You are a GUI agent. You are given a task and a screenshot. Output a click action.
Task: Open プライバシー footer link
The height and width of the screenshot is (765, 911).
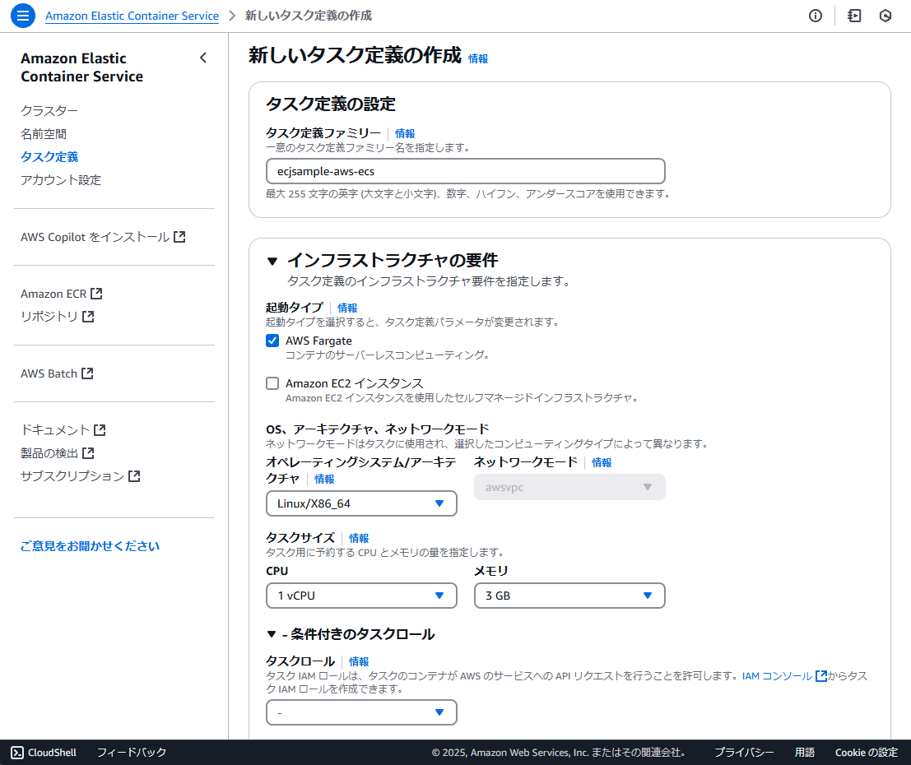click(744, 752)
